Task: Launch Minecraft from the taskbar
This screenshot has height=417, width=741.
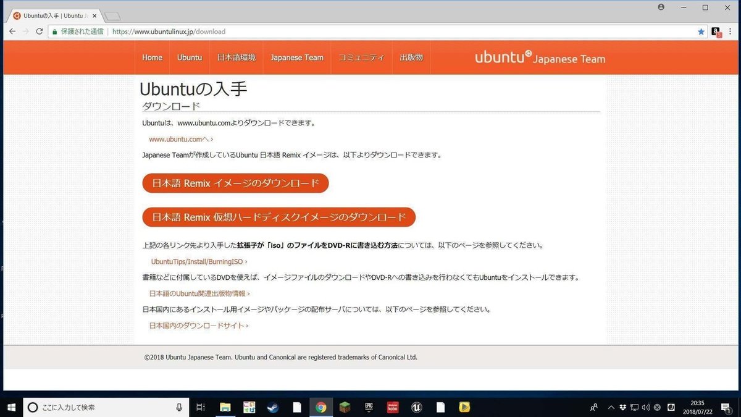Action: [345, 407]
